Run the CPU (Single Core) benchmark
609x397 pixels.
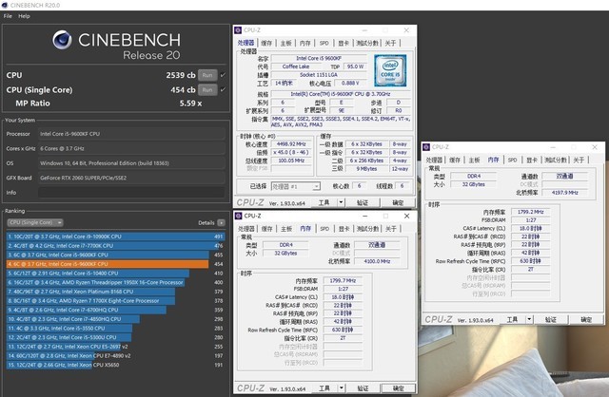[x=207, y=90]
